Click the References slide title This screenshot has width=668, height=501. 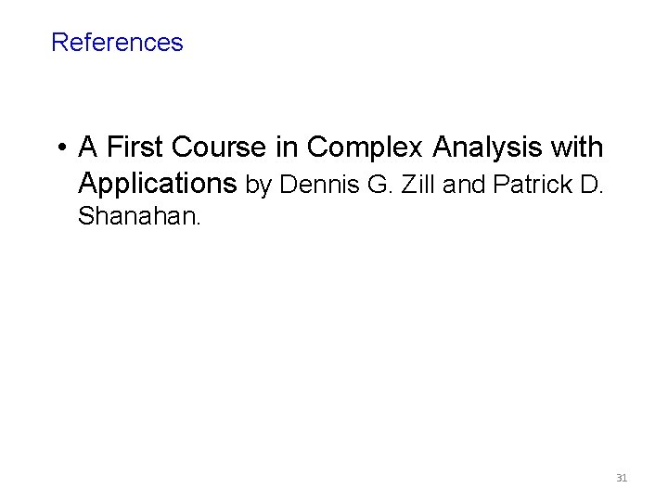117,43
